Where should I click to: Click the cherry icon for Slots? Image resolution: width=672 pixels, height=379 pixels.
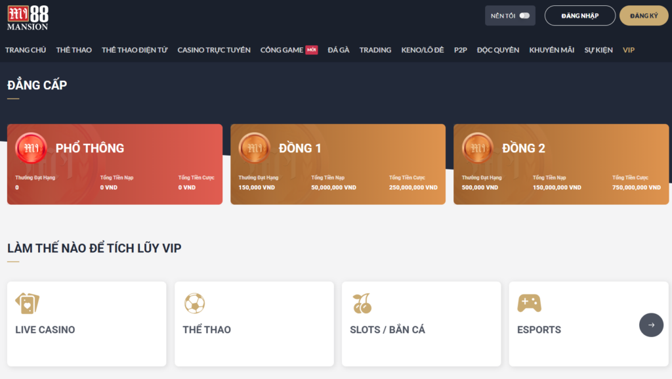(x=362, y=303)
